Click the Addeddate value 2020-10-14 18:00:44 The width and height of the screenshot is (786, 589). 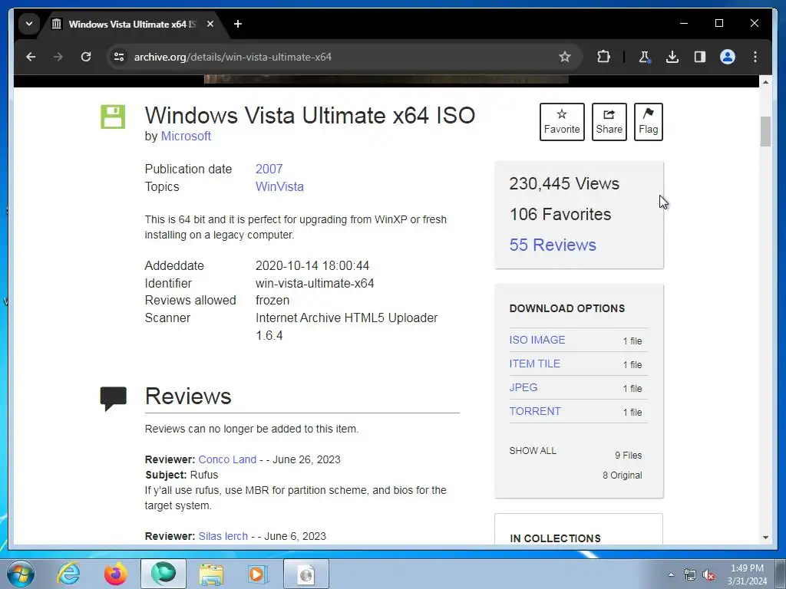312,265
